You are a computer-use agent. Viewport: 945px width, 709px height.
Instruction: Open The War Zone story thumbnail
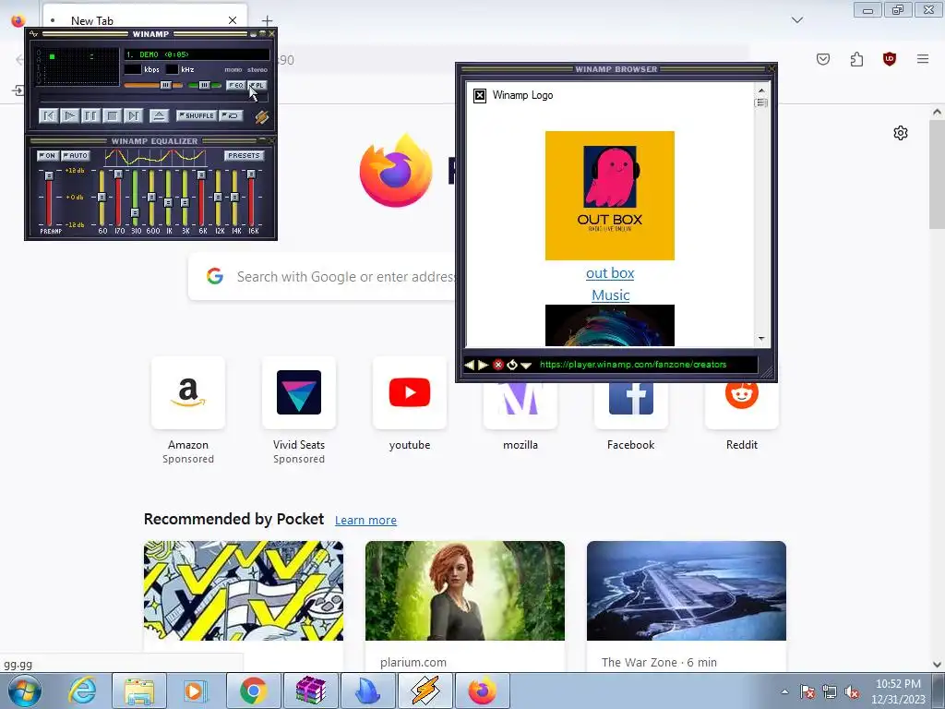click(x=687, y=591)
